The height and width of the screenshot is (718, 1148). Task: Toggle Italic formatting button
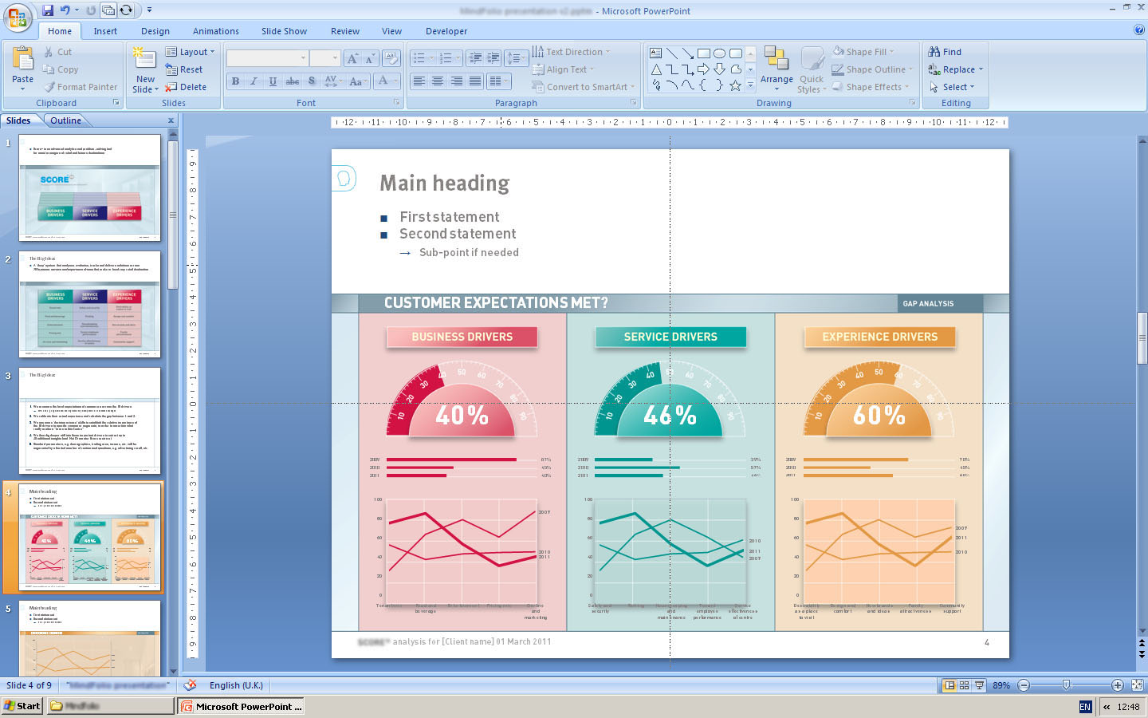[254, 81]
